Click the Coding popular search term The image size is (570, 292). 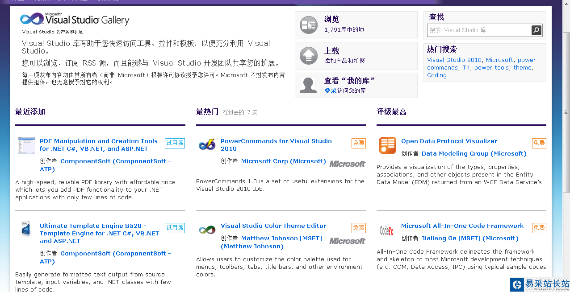(x=437, y=75)
